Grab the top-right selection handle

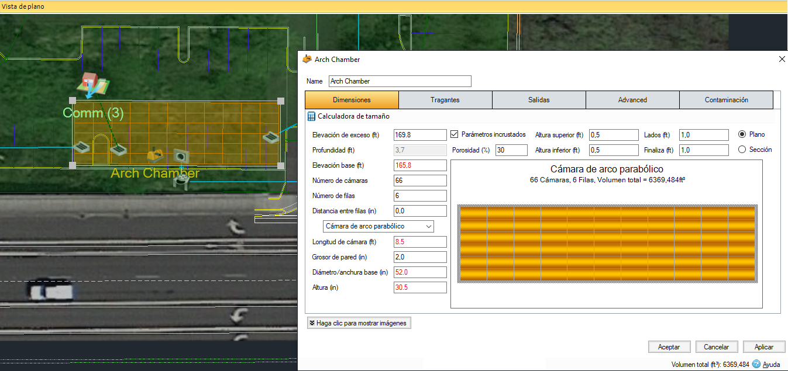[x=281, y=100]
